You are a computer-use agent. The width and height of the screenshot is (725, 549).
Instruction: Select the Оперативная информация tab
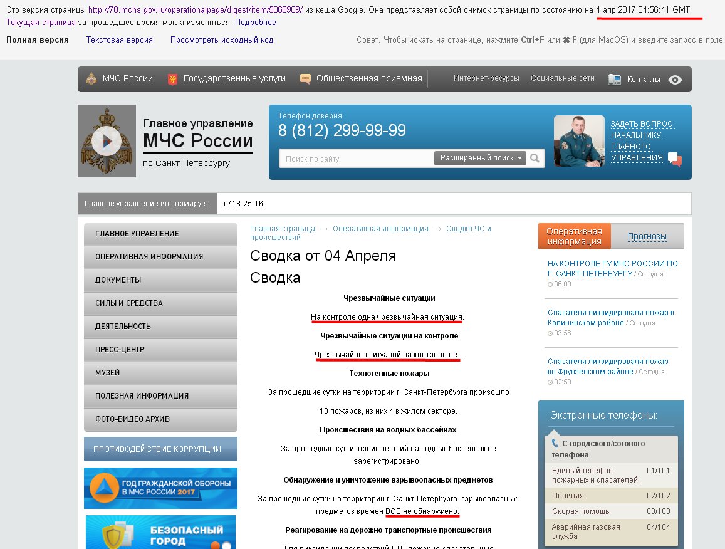point(574,236)
